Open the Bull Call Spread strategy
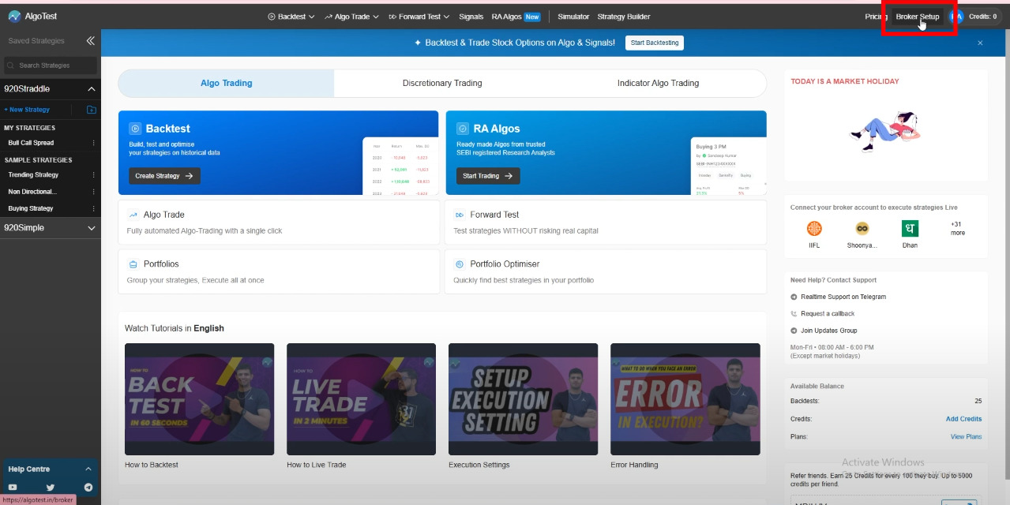The width and height of the screenshot is (1010, 505). [x=32, y=143]
